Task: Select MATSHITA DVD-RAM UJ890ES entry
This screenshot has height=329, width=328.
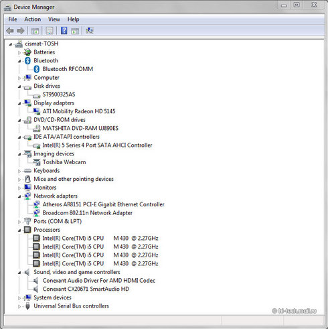Action: [80, 128]
